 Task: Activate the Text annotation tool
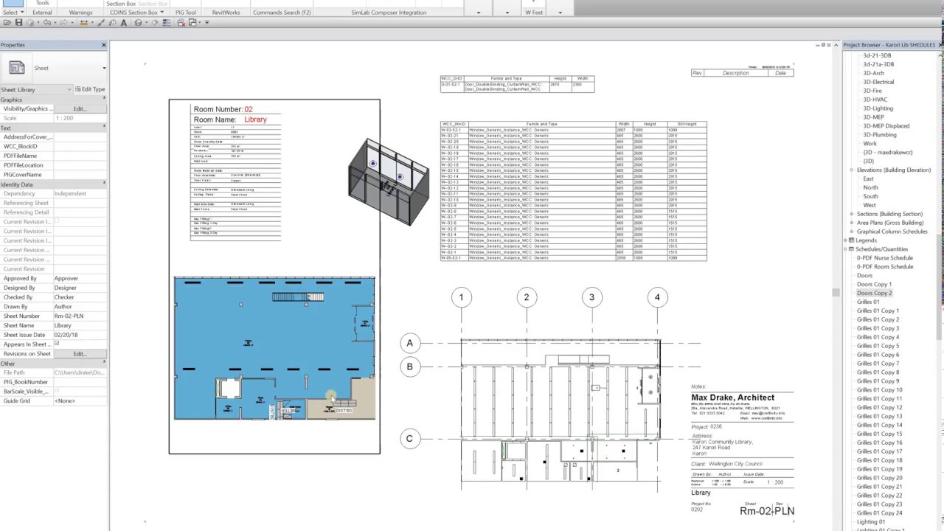point(124,23)
